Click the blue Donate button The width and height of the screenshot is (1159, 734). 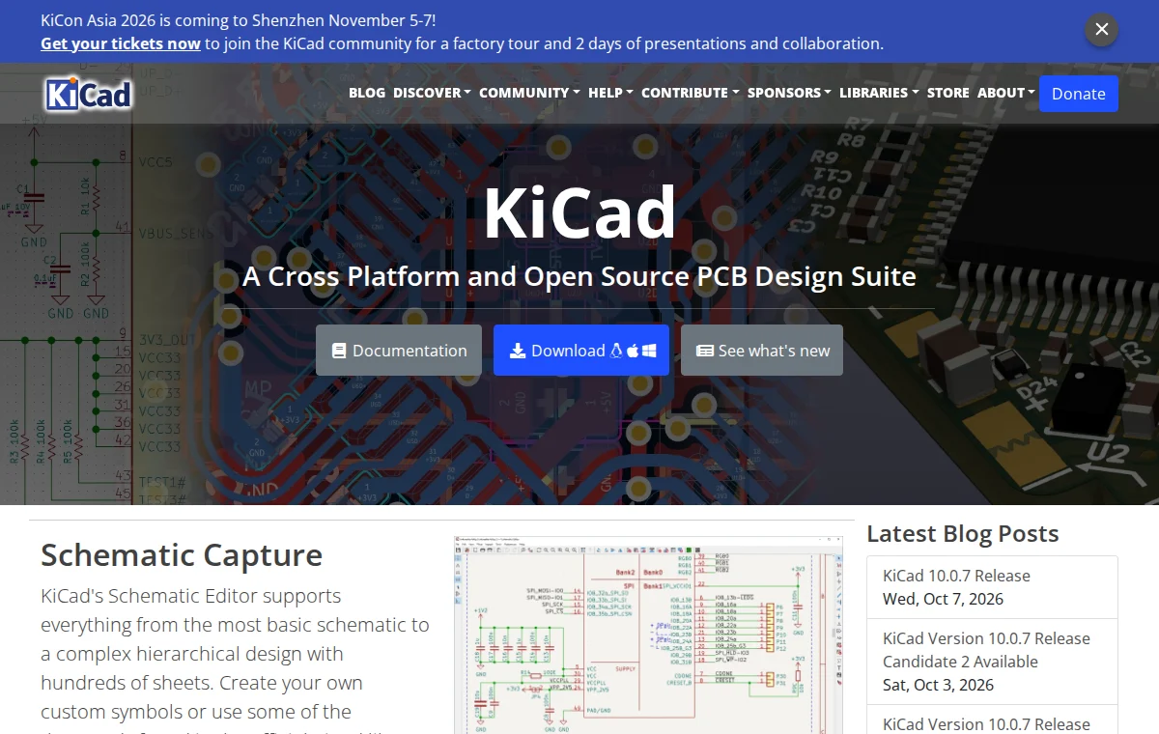1079,94
